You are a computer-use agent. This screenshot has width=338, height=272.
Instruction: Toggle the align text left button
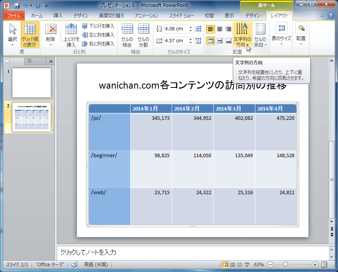click(x=210, y=29)
